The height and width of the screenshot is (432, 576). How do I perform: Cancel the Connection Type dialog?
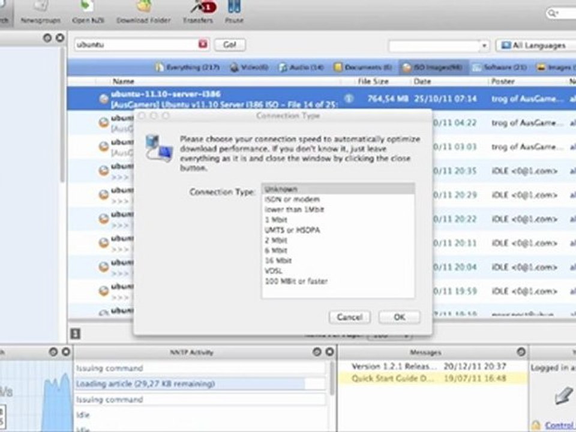[x=349, y=317]
